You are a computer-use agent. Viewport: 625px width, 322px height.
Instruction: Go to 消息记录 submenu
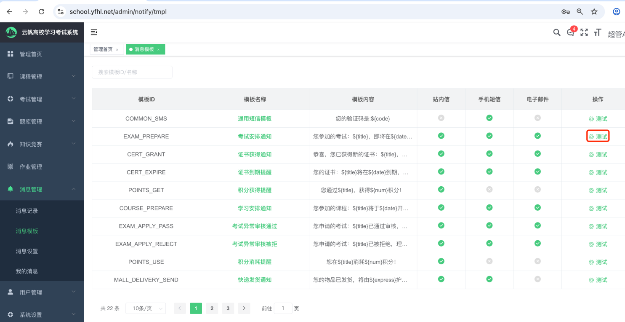[42, 211]
